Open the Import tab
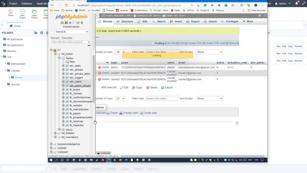Viewport: 307px width, 173px height. point(210,21)
